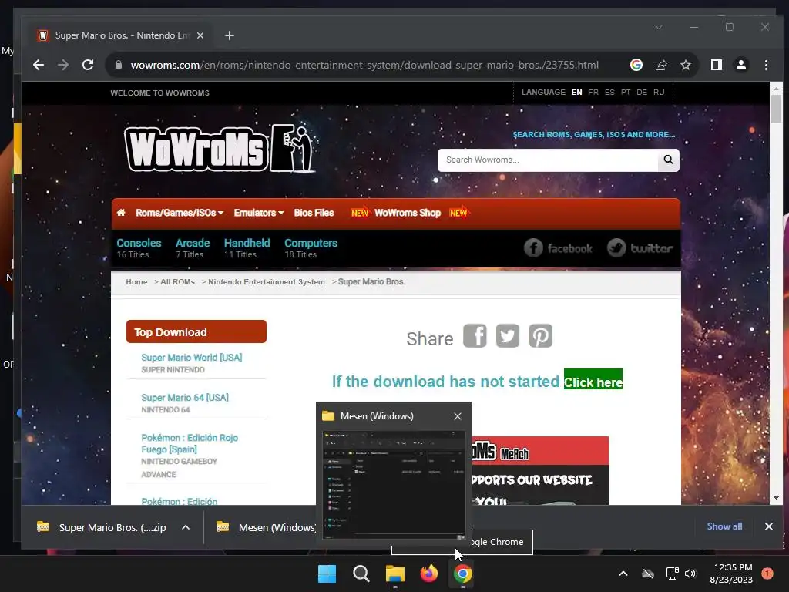Screen dimensions: 789x592
Task: Open the Google icon in the address bar
Action: (636, 65)
